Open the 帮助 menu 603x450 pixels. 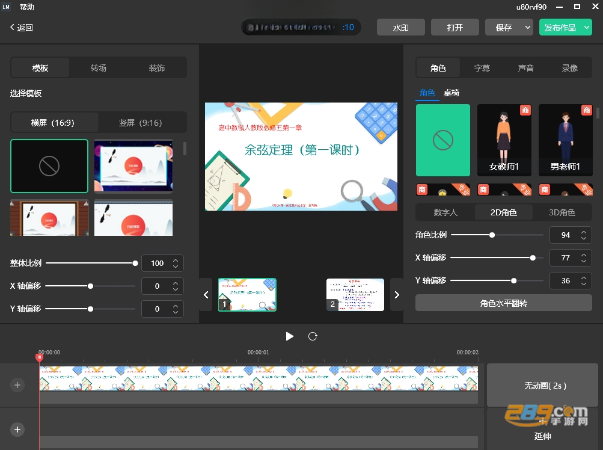[27, 7]
